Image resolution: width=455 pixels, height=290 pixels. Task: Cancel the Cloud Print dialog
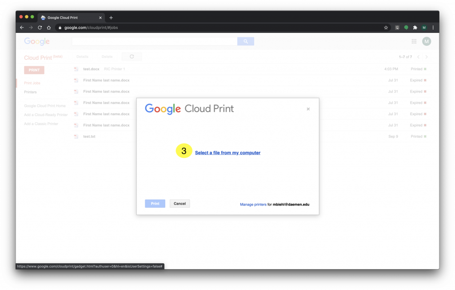click(x=180, y=204)
